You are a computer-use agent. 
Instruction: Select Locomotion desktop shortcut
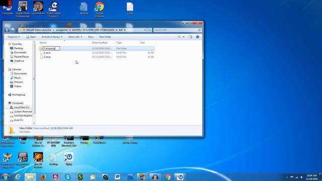click(38, 8)
